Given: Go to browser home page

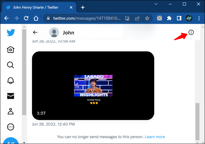Looking at the screenshot, I should point(36,18).
